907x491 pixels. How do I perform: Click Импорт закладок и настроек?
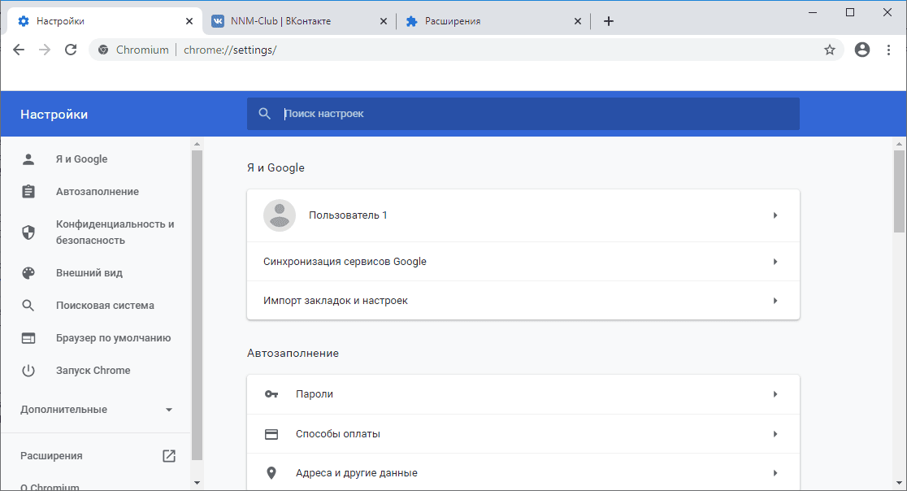click(336, 301)
